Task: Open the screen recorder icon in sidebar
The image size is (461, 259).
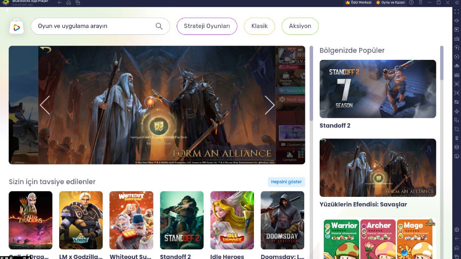Action: tap(456, 92)
